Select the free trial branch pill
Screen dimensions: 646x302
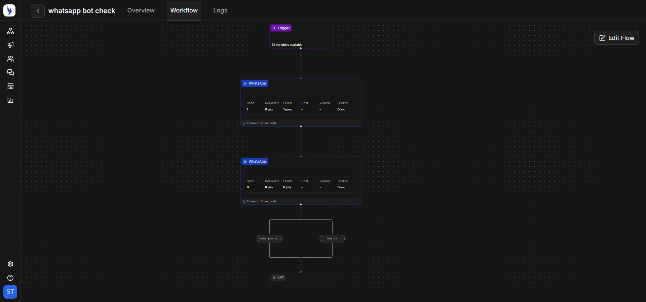tap(332, 238)
